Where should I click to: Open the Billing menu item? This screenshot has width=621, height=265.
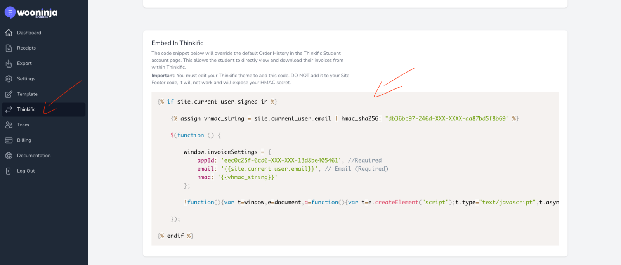coord(24,140)
